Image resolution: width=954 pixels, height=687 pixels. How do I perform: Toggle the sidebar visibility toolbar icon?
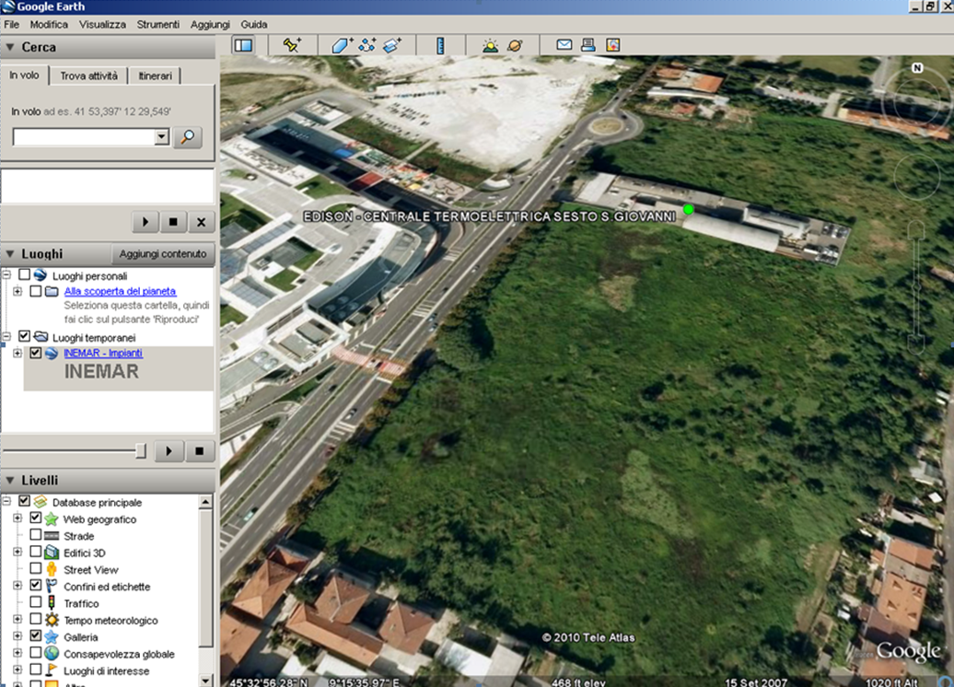click(243, 45)
